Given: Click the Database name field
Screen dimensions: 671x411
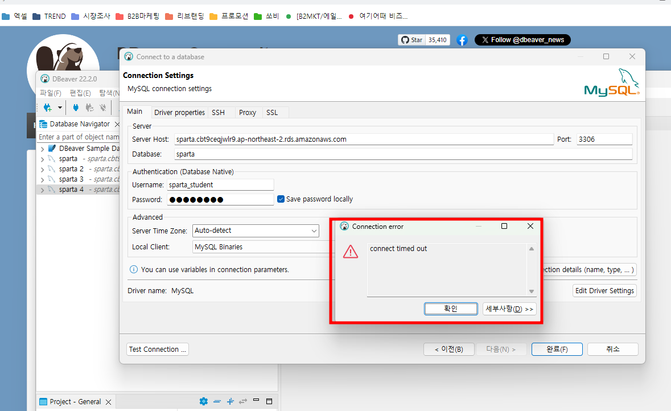Looking at the screenshot, I should tap(403, 154).
